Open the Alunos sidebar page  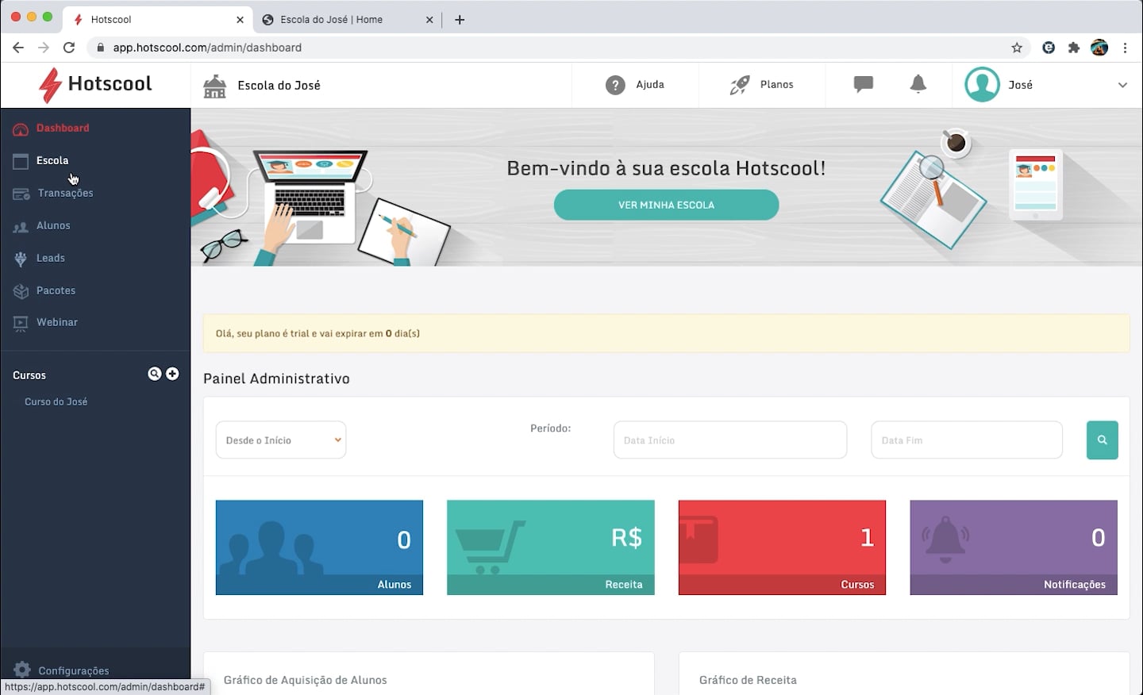coord(53,225)
